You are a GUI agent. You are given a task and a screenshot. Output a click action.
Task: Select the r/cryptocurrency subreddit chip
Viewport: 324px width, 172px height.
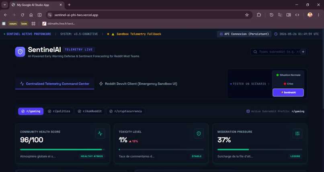[x=126, y=111]
